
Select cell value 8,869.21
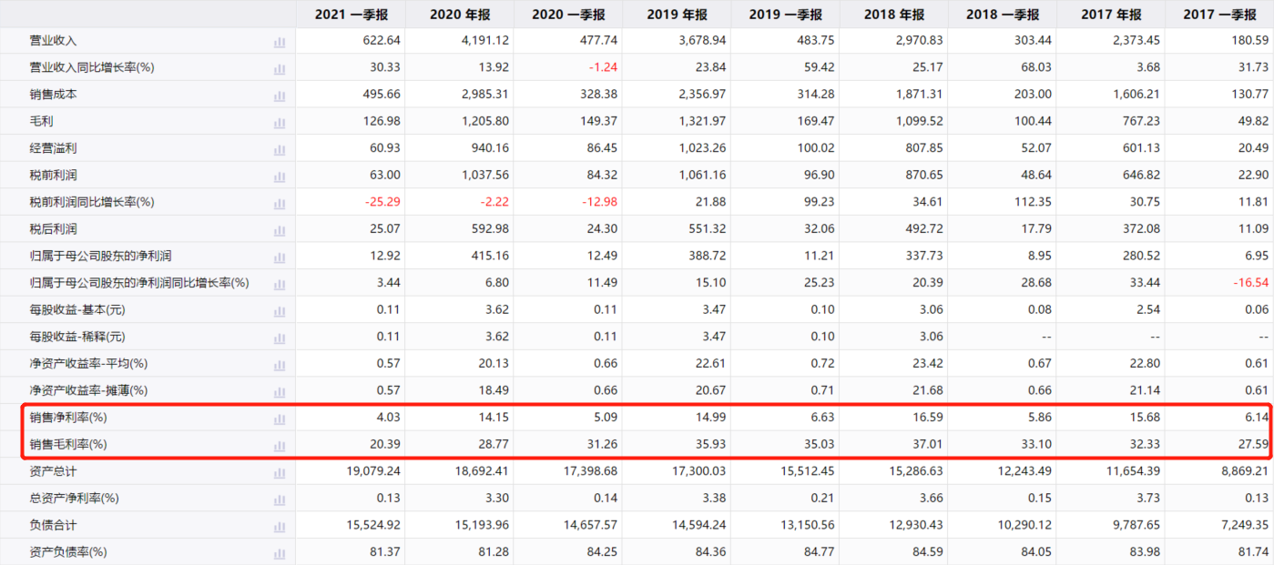coord(1245,471)
